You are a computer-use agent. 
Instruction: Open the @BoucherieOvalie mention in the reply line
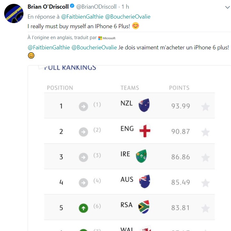(x=128, y=17)
